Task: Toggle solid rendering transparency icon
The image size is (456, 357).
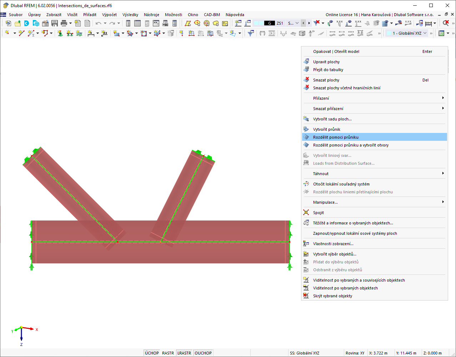Action: [376, 23]
